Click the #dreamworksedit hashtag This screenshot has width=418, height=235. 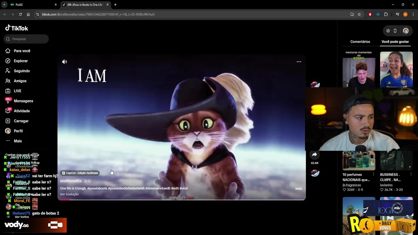158,188
